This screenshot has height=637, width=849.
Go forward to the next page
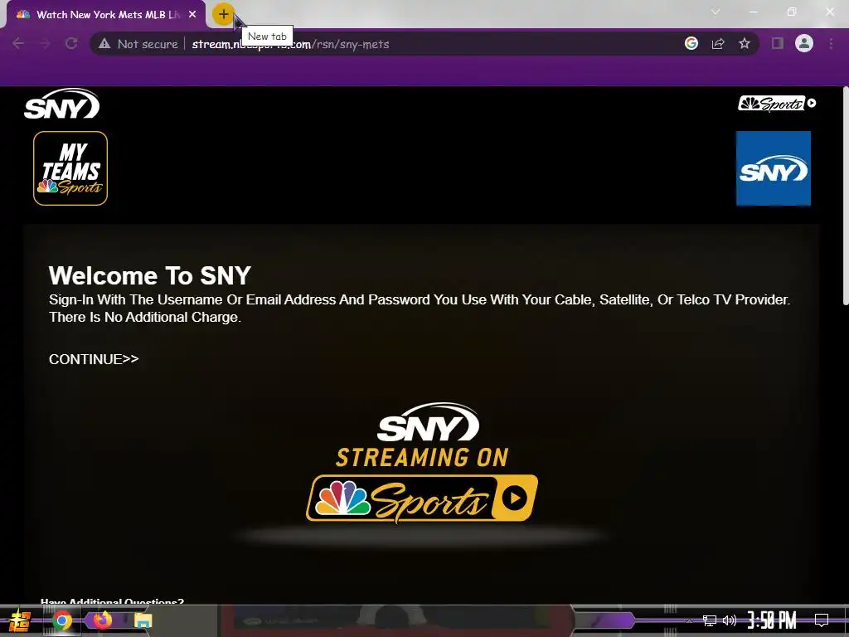coord(45,44)
